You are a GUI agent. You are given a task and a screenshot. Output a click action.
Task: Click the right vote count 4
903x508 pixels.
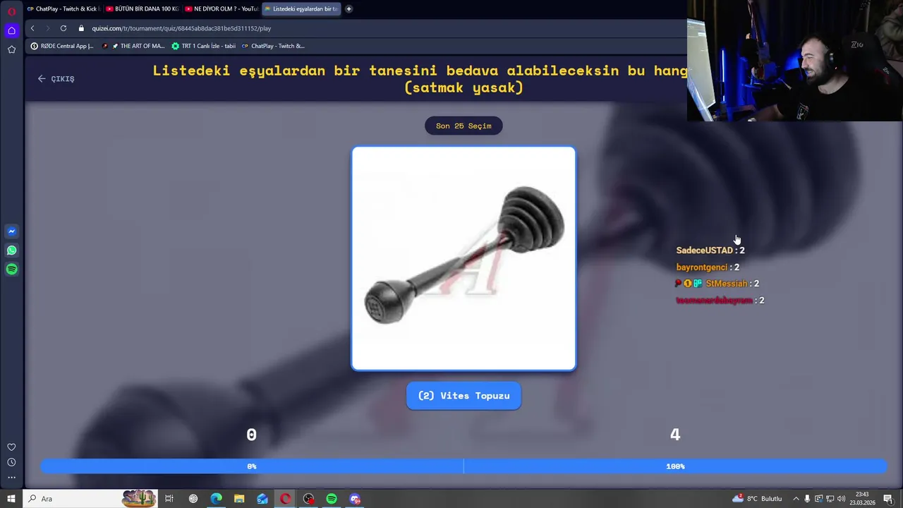[675, 435]
